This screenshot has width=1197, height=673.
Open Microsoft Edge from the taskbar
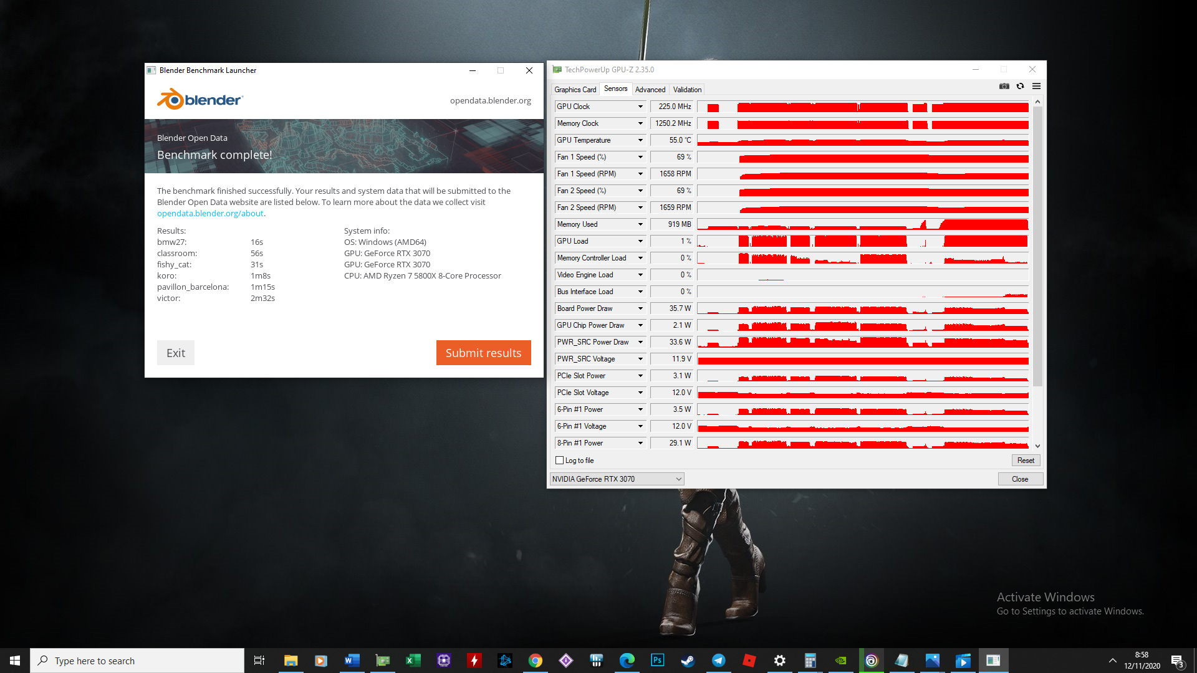click(x=627, y=661)
